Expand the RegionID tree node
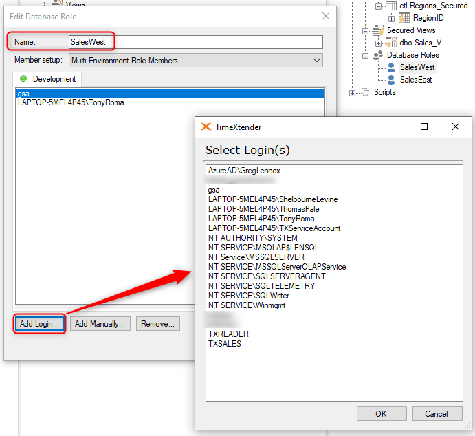 pos(391,19)
